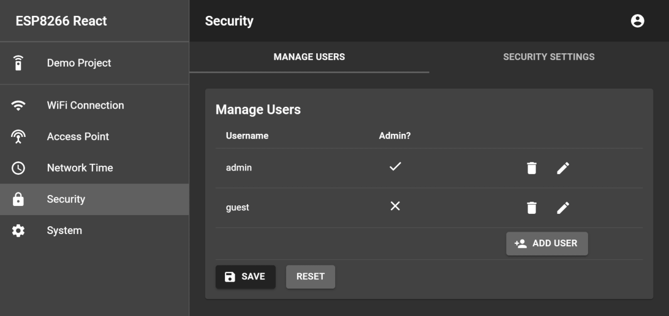Select the Access Point antenna icon
Screen dimensions: 669x316
pos(18,136)
